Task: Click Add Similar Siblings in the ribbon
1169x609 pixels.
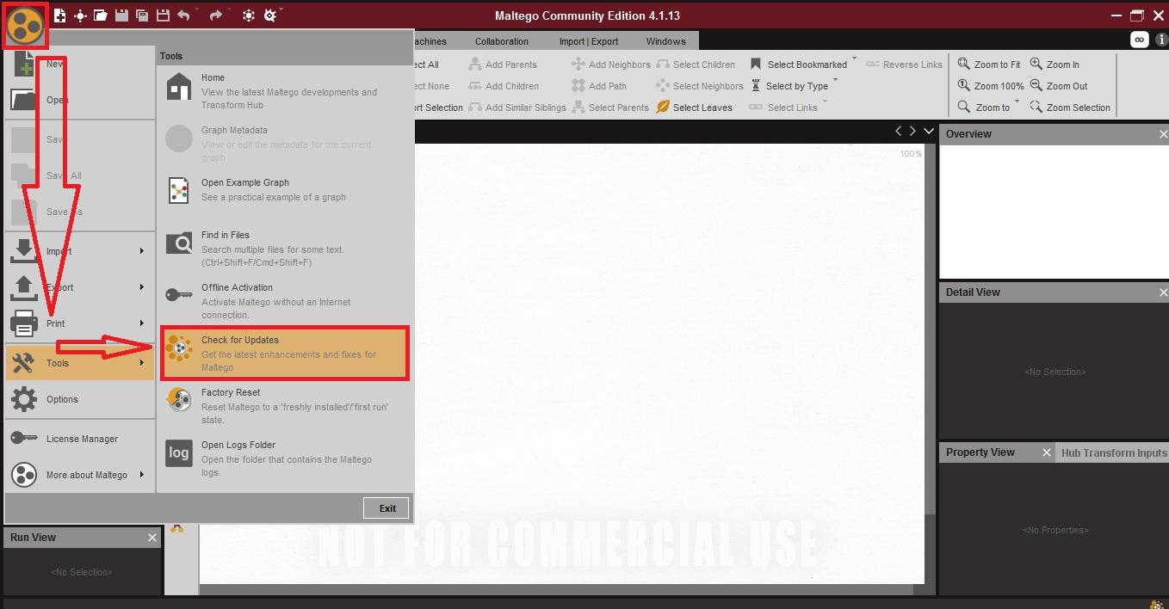Action: pos(516,108)
